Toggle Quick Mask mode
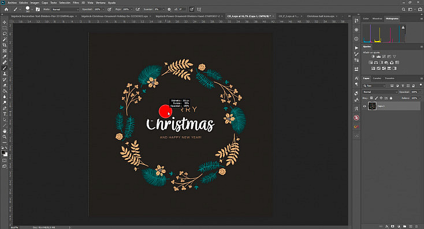Screen dimensions: 424x229 click(4, 161)
